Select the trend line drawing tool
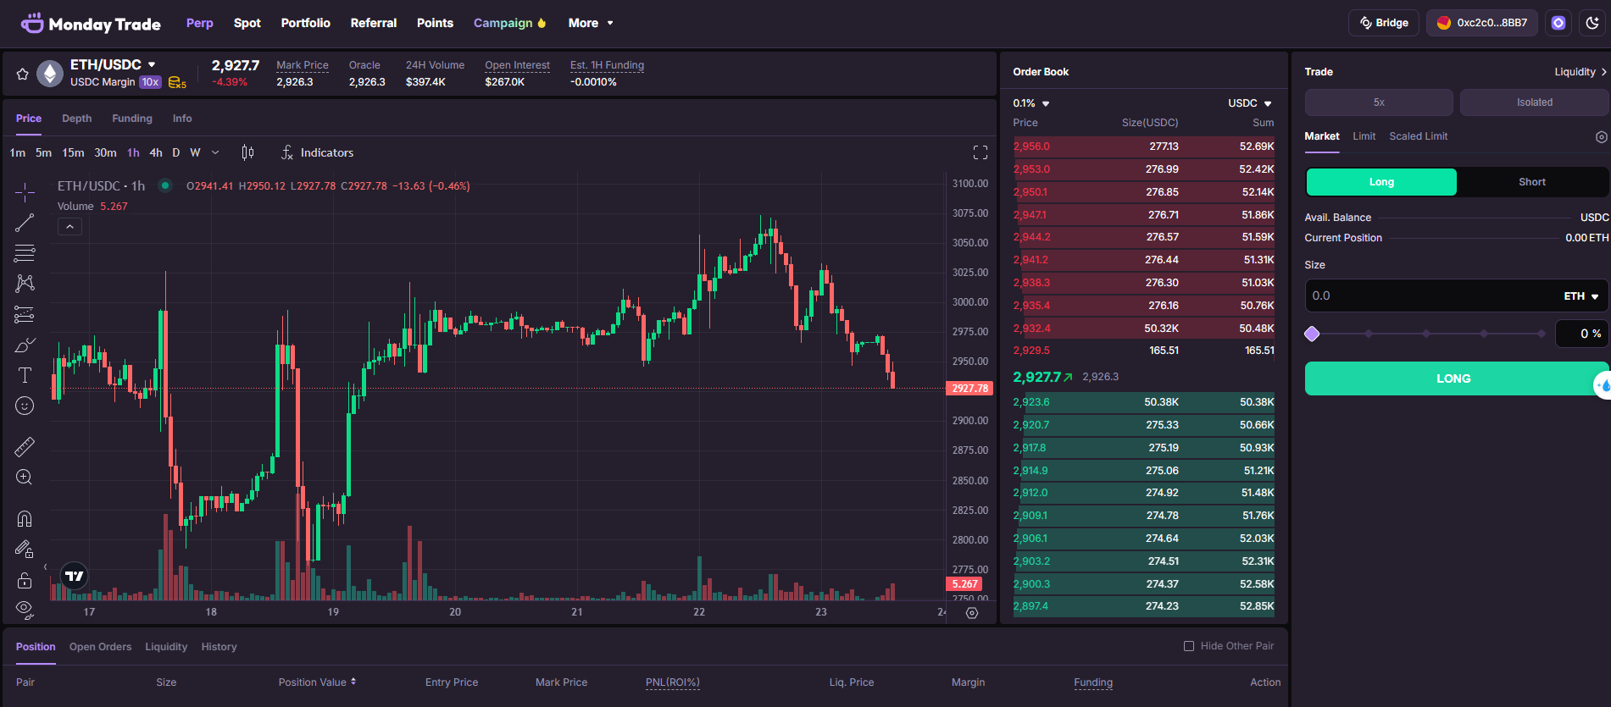Image resolution: width=1611 pixels, height=707 pixels. (x=25, y=223)
